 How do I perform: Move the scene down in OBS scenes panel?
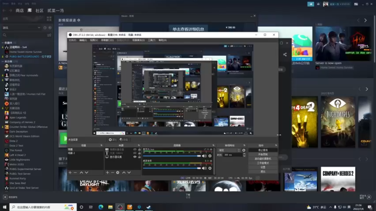(x=86, y=173)
